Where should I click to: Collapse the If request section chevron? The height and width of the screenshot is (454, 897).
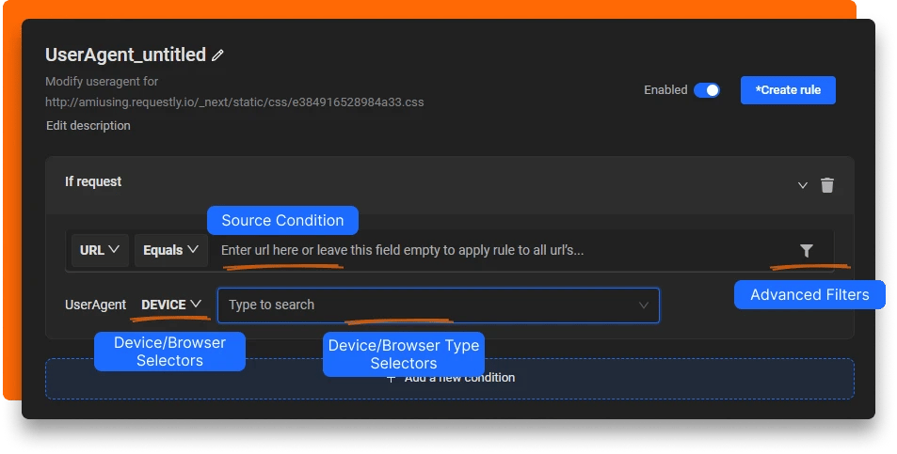click(x=803, y=185)
